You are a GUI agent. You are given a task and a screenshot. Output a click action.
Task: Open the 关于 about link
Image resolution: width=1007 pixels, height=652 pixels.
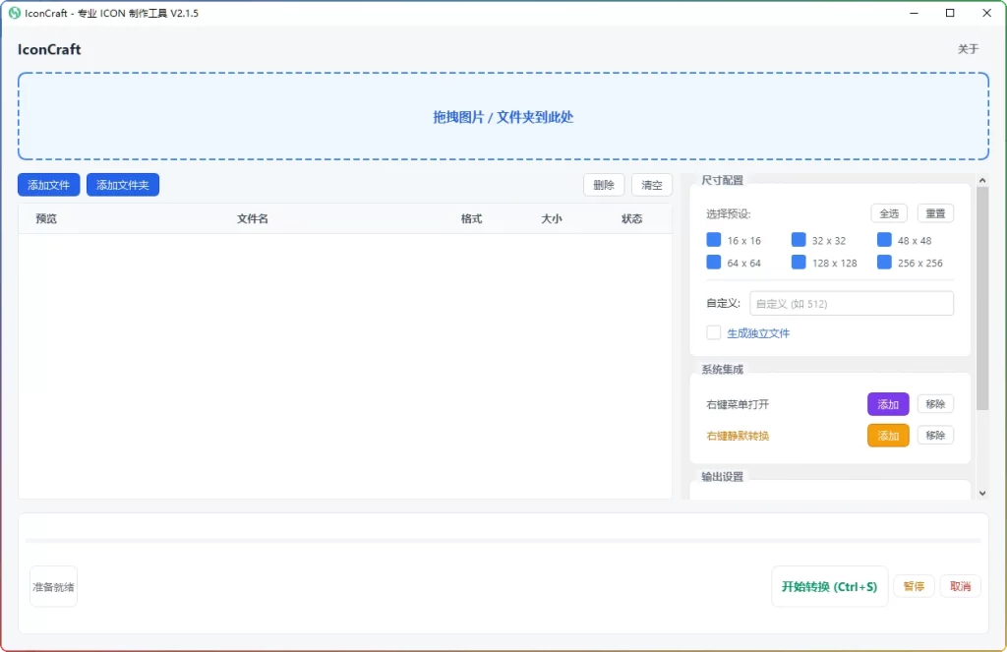[969, 48]
